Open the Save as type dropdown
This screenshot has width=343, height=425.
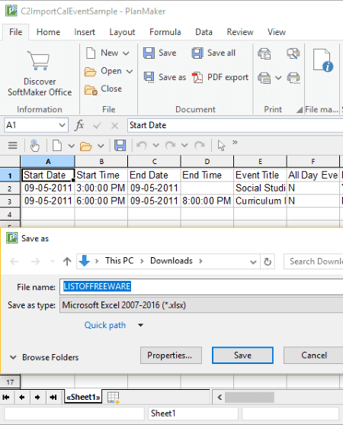[201, 305]
